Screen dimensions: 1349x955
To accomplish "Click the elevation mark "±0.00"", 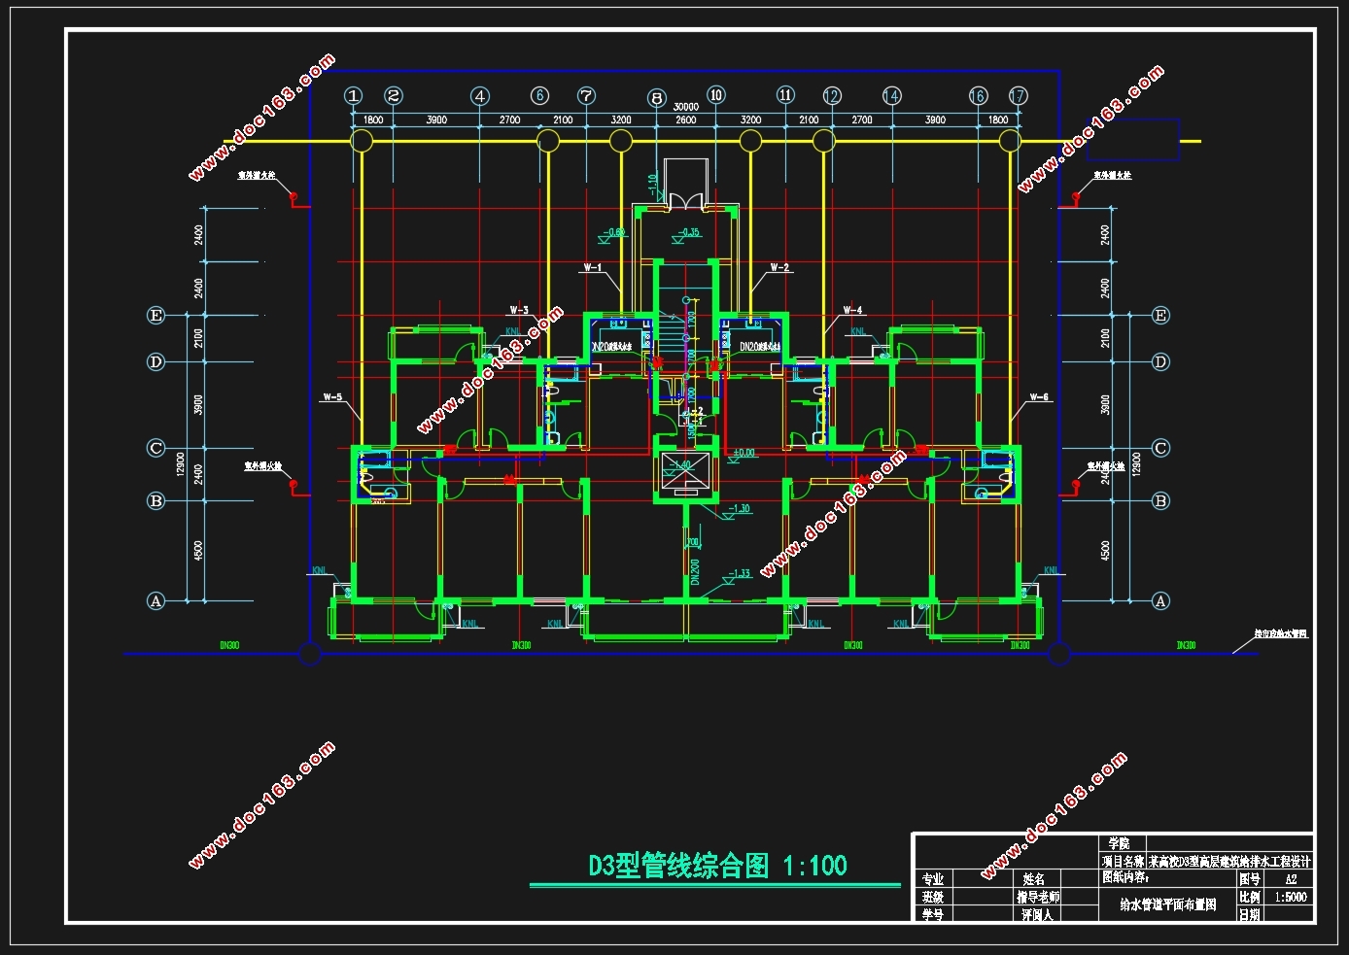I will (744, 454).
